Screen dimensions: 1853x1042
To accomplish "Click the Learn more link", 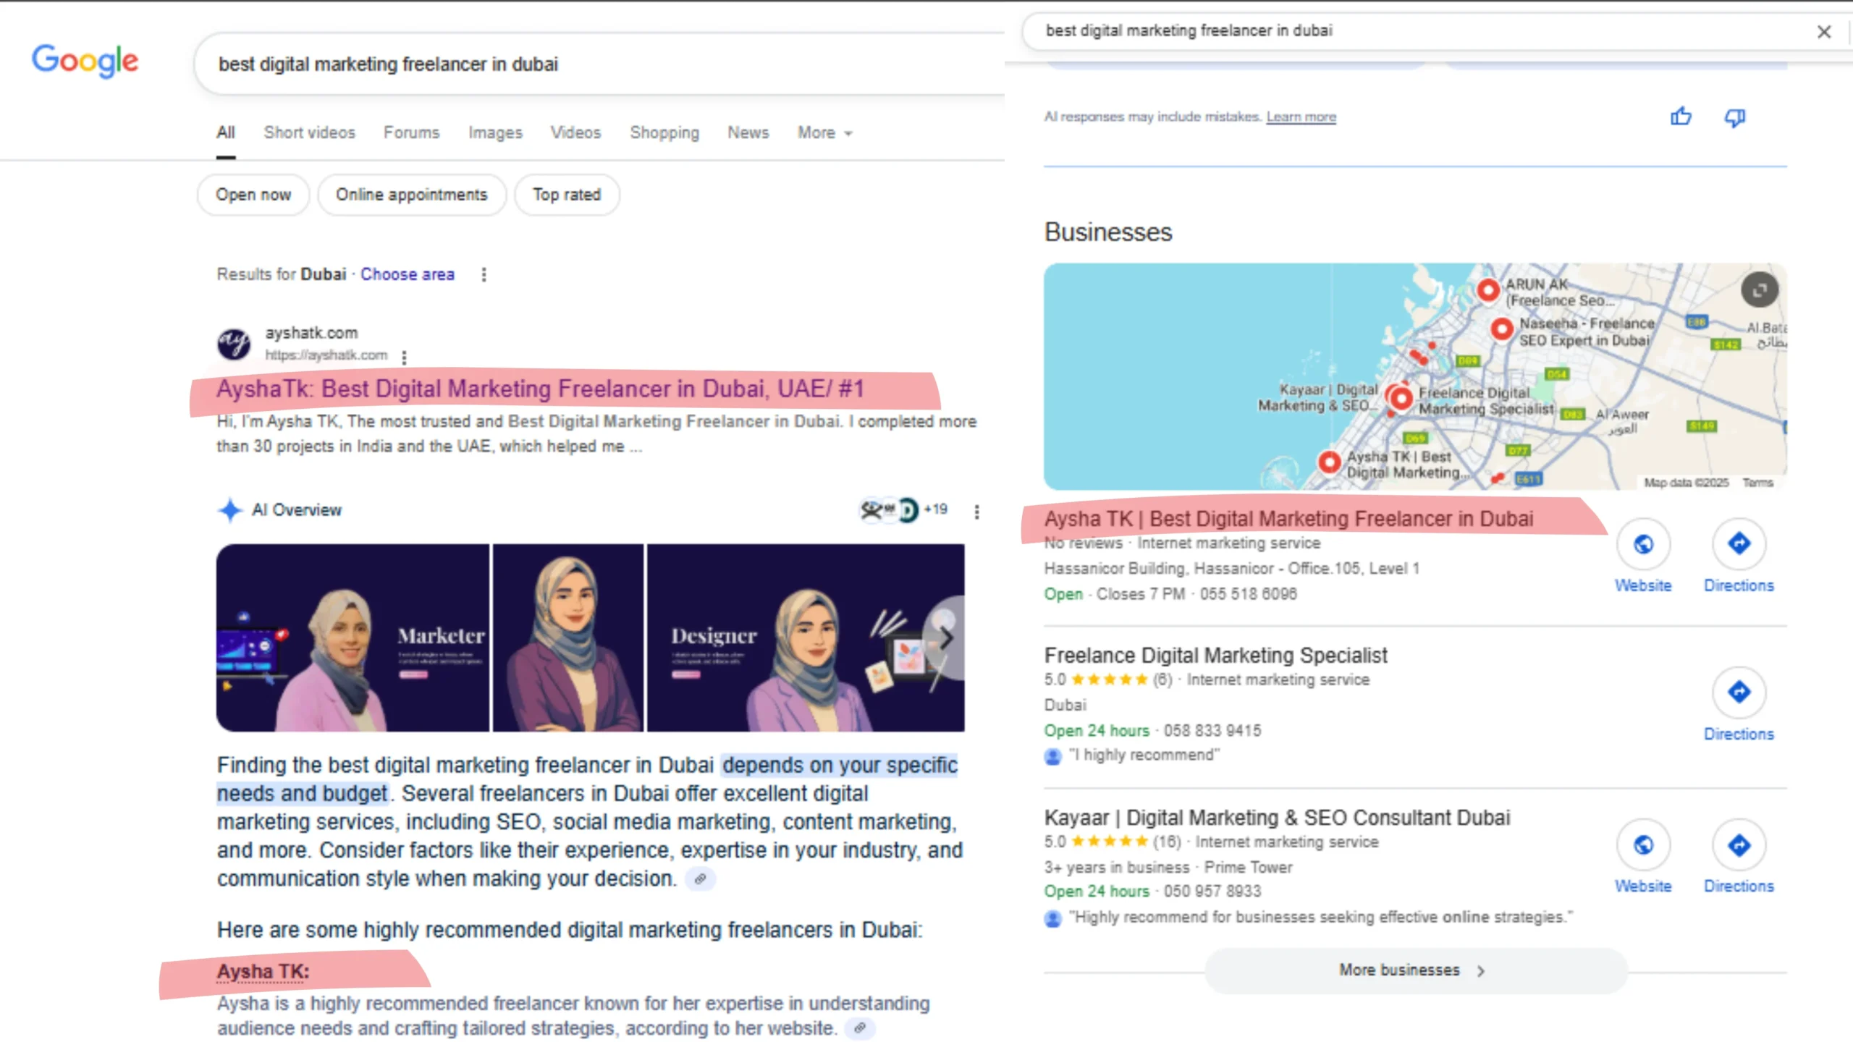I will click(x=1301, y=117).
